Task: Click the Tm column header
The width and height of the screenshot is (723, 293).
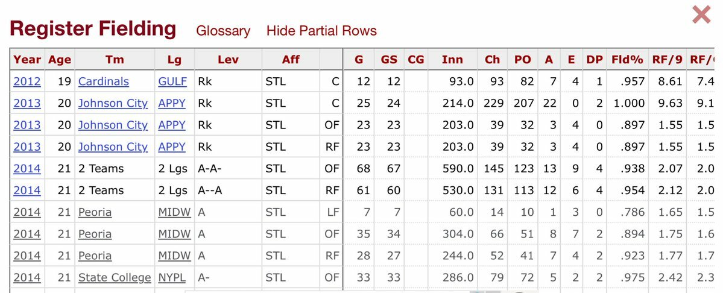Action: 113,59
